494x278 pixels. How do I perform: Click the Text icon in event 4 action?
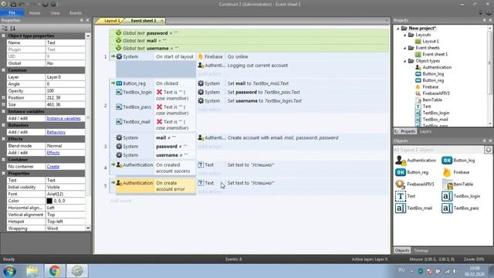click(x=201, y=164)
